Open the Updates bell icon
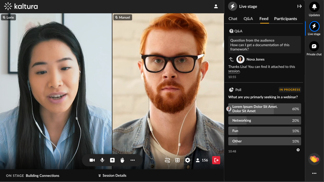Screen dimensions: 324x182 (314, 7)
